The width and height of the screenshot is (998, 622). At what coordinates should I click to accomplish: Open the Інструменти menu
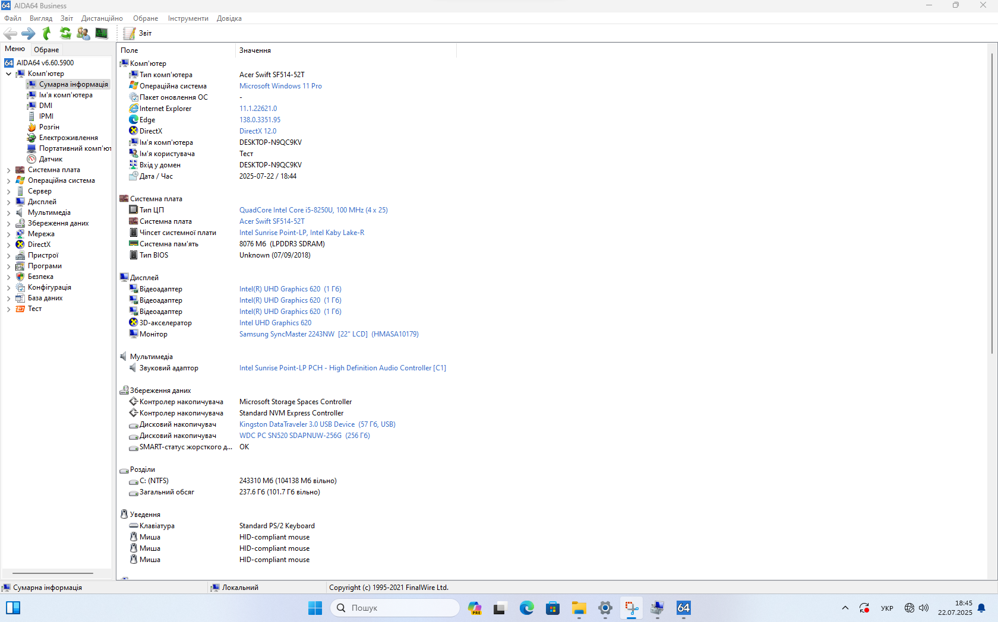(x=188, y=18)
